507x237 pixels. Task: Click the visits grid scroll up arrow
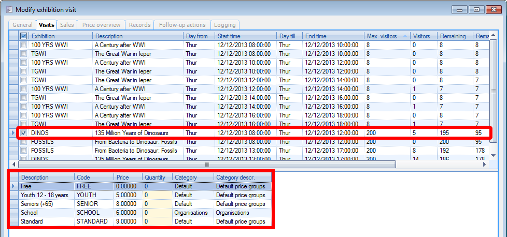tap(493, 36)
